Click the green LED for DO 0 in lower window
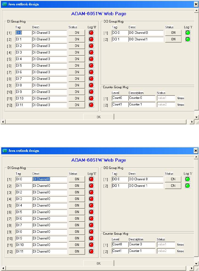Image resolution: width=199 pixels, height=271 pixels. tap(188, 179)
